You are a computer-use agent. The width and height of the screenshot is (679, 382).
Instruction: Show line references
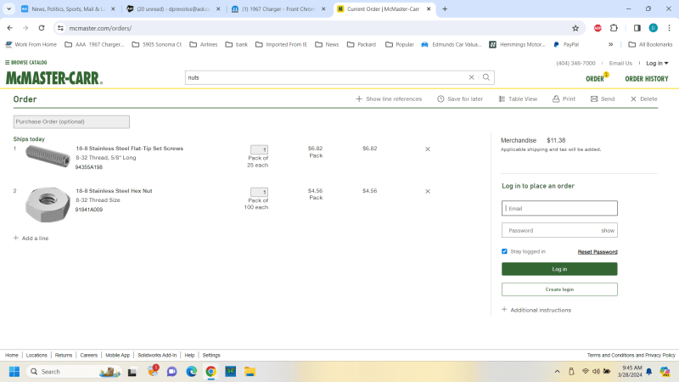click(389, 98)
